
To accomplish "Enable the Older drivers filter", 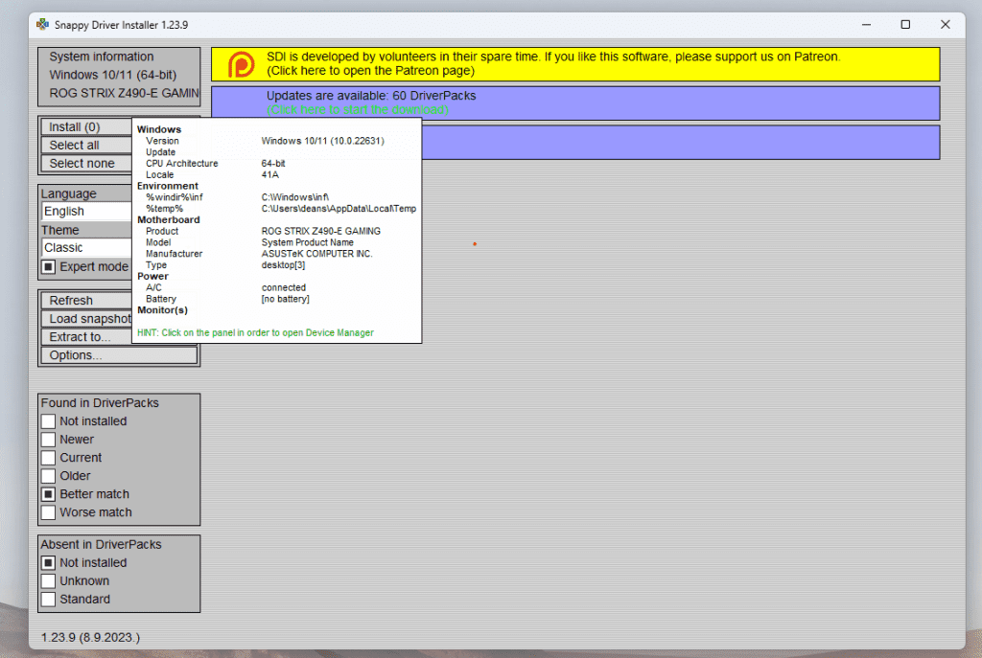I will [x=48, y=476].
